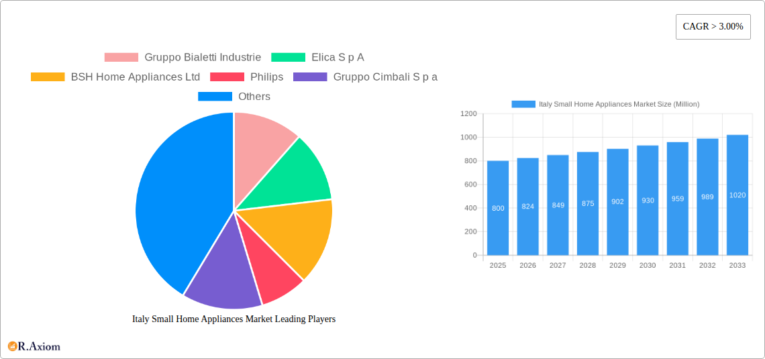765x359 pixels.
Task: Toggle Elica S p A legend swatch
Action: [x=289, y=58]
